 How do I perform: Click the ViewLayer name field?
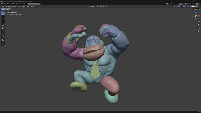pyautogui.click(x=191, y=4)
